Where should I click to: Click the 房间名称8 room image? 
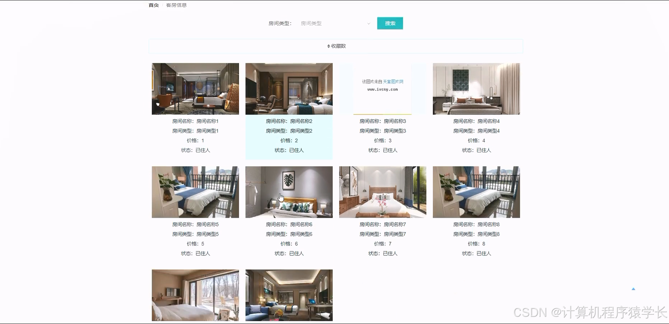(476, 192)
